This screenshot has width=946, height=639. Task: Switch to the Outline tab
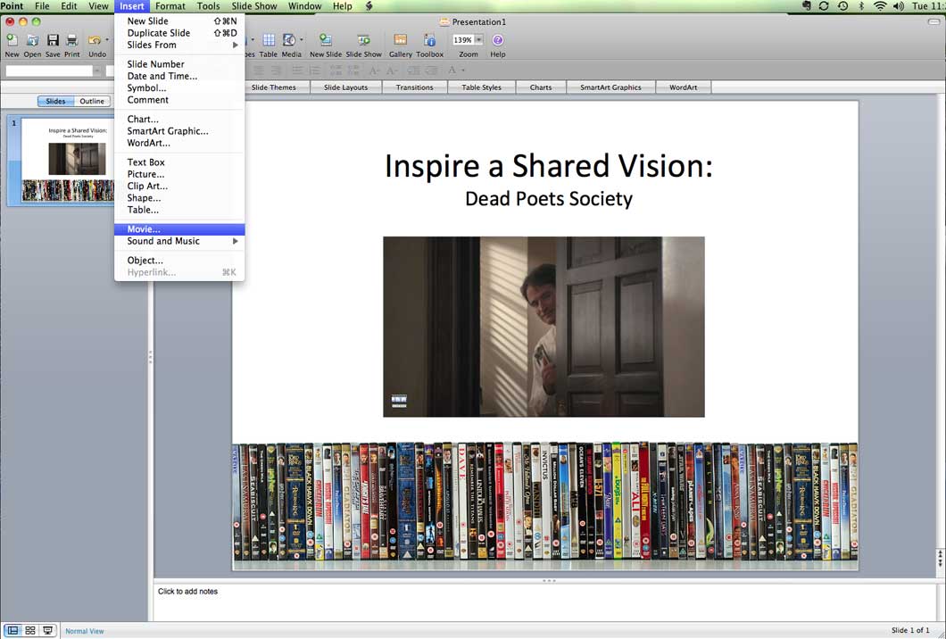[92, 102]
